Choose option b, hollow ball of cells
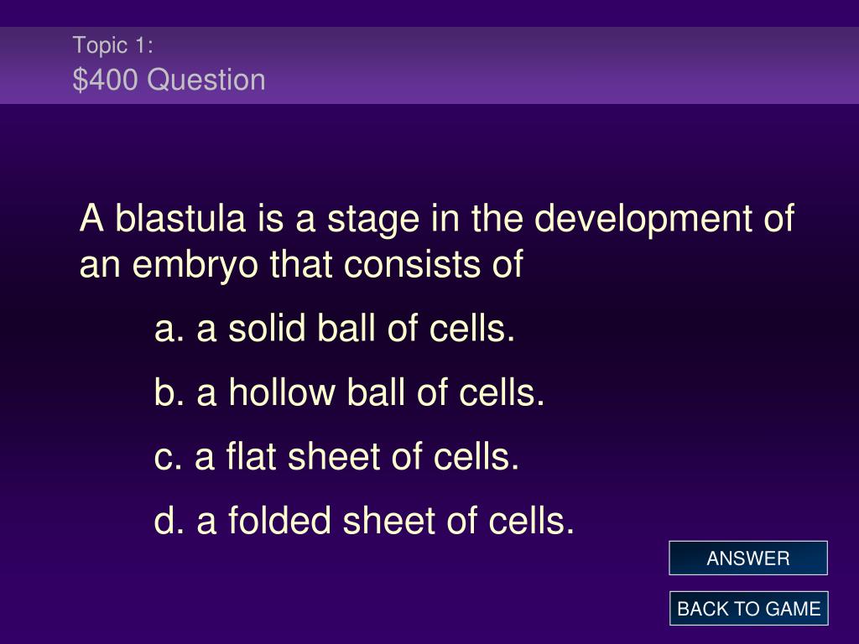Viewport: 859px width, 644px height. coord(350,392)
